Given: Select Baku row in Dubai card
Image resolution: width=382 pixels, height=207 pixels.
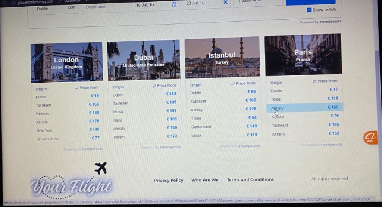Looking at the screenshot, I should 145,120.
